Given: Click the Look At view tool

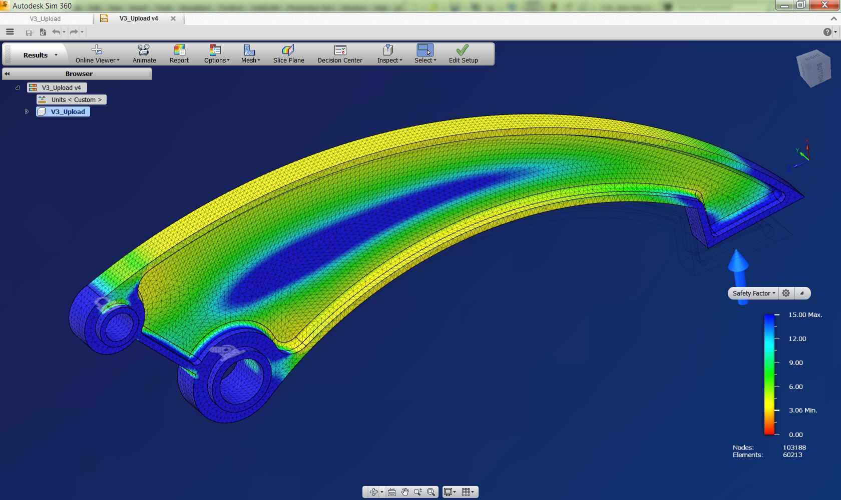Looking at the screenshot, I should (x=392, y=492).
